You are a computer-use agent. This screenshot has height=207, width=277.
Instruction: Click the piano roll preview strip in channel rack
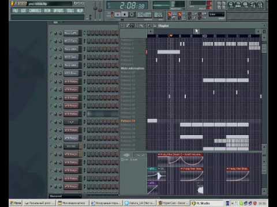(103, 114)
